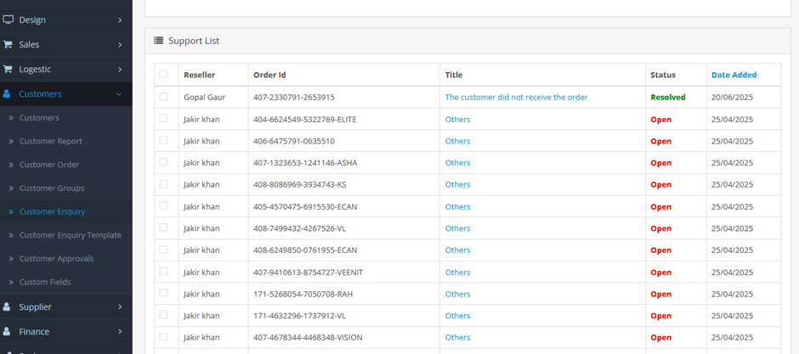Expand the Supplier menu arrow
799x354 pixels.
tap(120, 306)
